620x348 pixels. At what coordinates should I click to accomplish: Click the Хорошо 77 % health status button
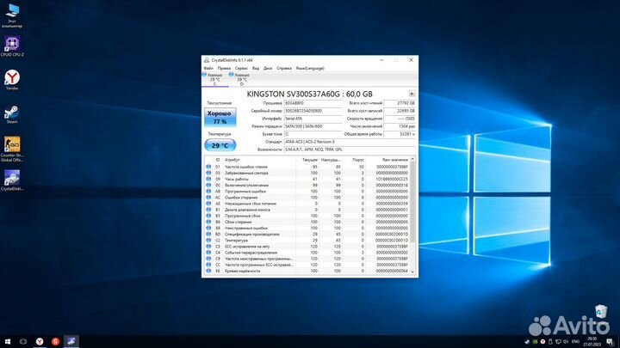point(220,117)
